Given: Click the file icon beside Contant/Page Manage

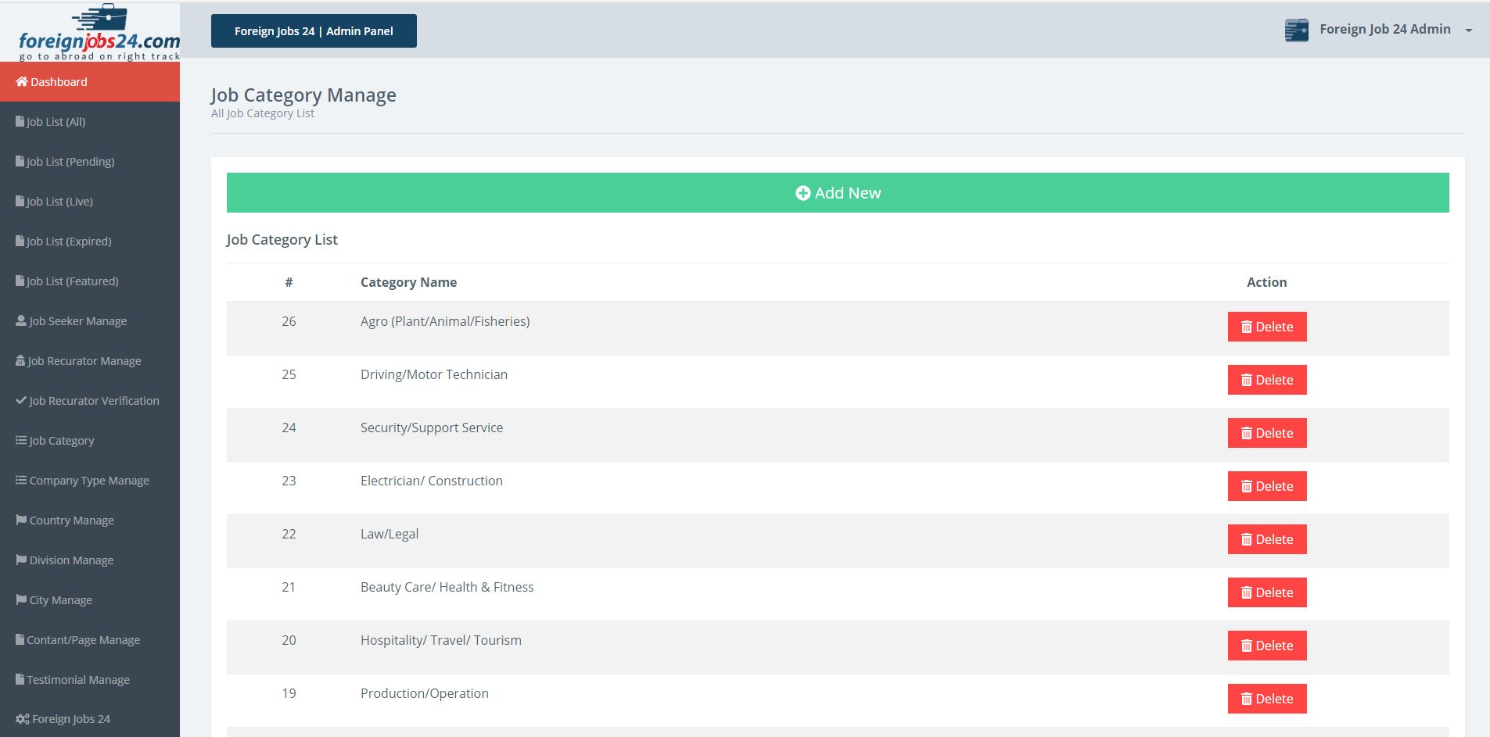Looking at the screenshot, I should 20,639.
